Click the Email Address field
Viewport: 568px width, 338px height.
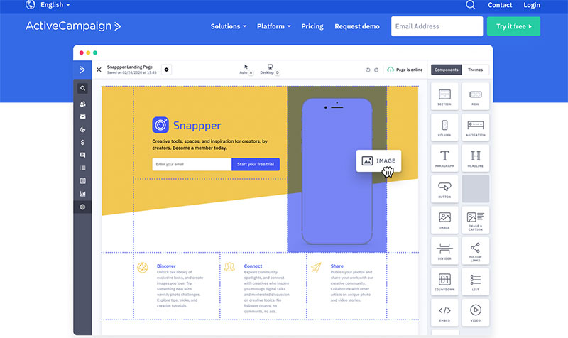(437, 26)
